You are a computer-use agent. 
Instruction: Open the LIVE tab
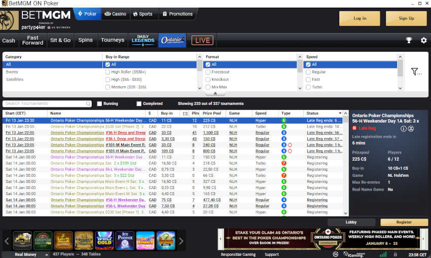[x=202, y=41]
